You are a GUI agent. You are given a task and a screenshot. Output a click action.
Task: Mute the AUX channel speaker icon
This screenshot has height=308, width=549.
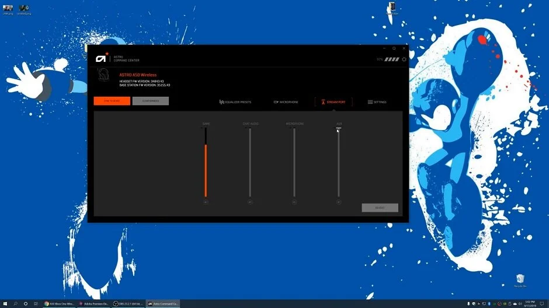coord(339,202)
